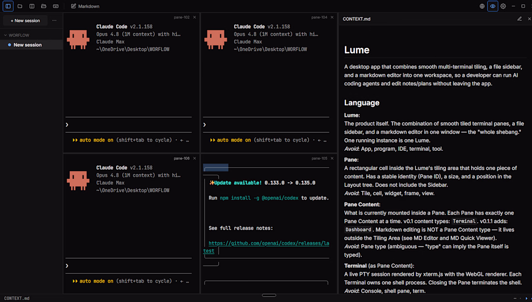Click the pane-105 label
532x302 pixels.
319,158
